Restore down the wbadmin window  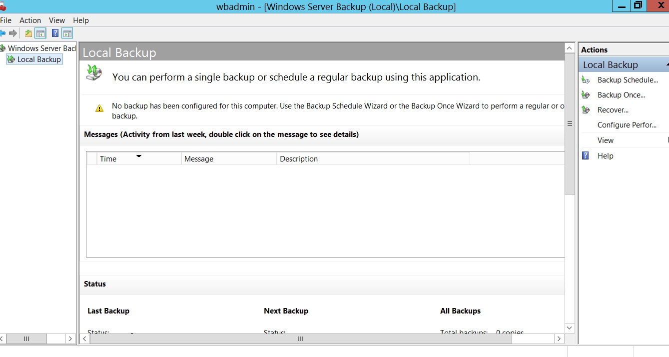click(638, 5)
